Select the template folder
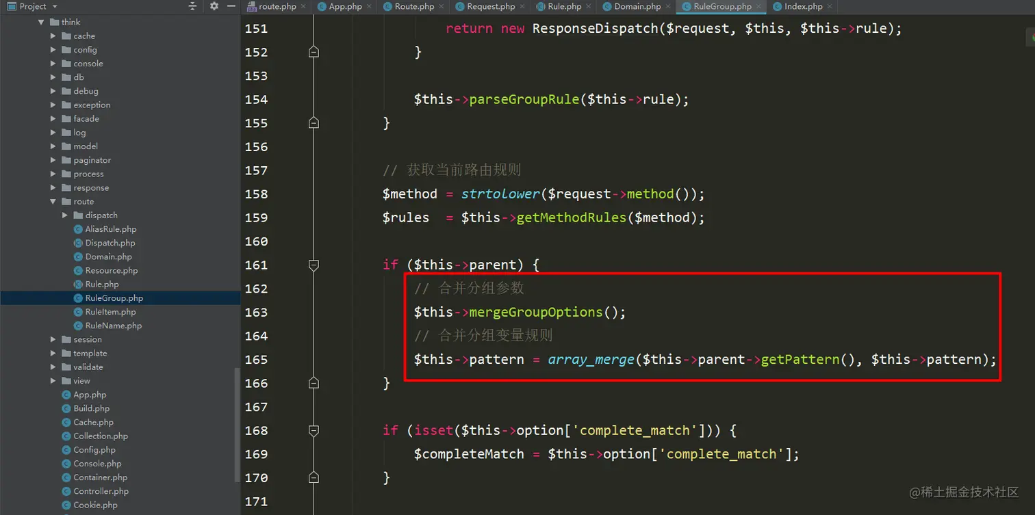This screenshot has height=515, width=1035. point(90,353)
